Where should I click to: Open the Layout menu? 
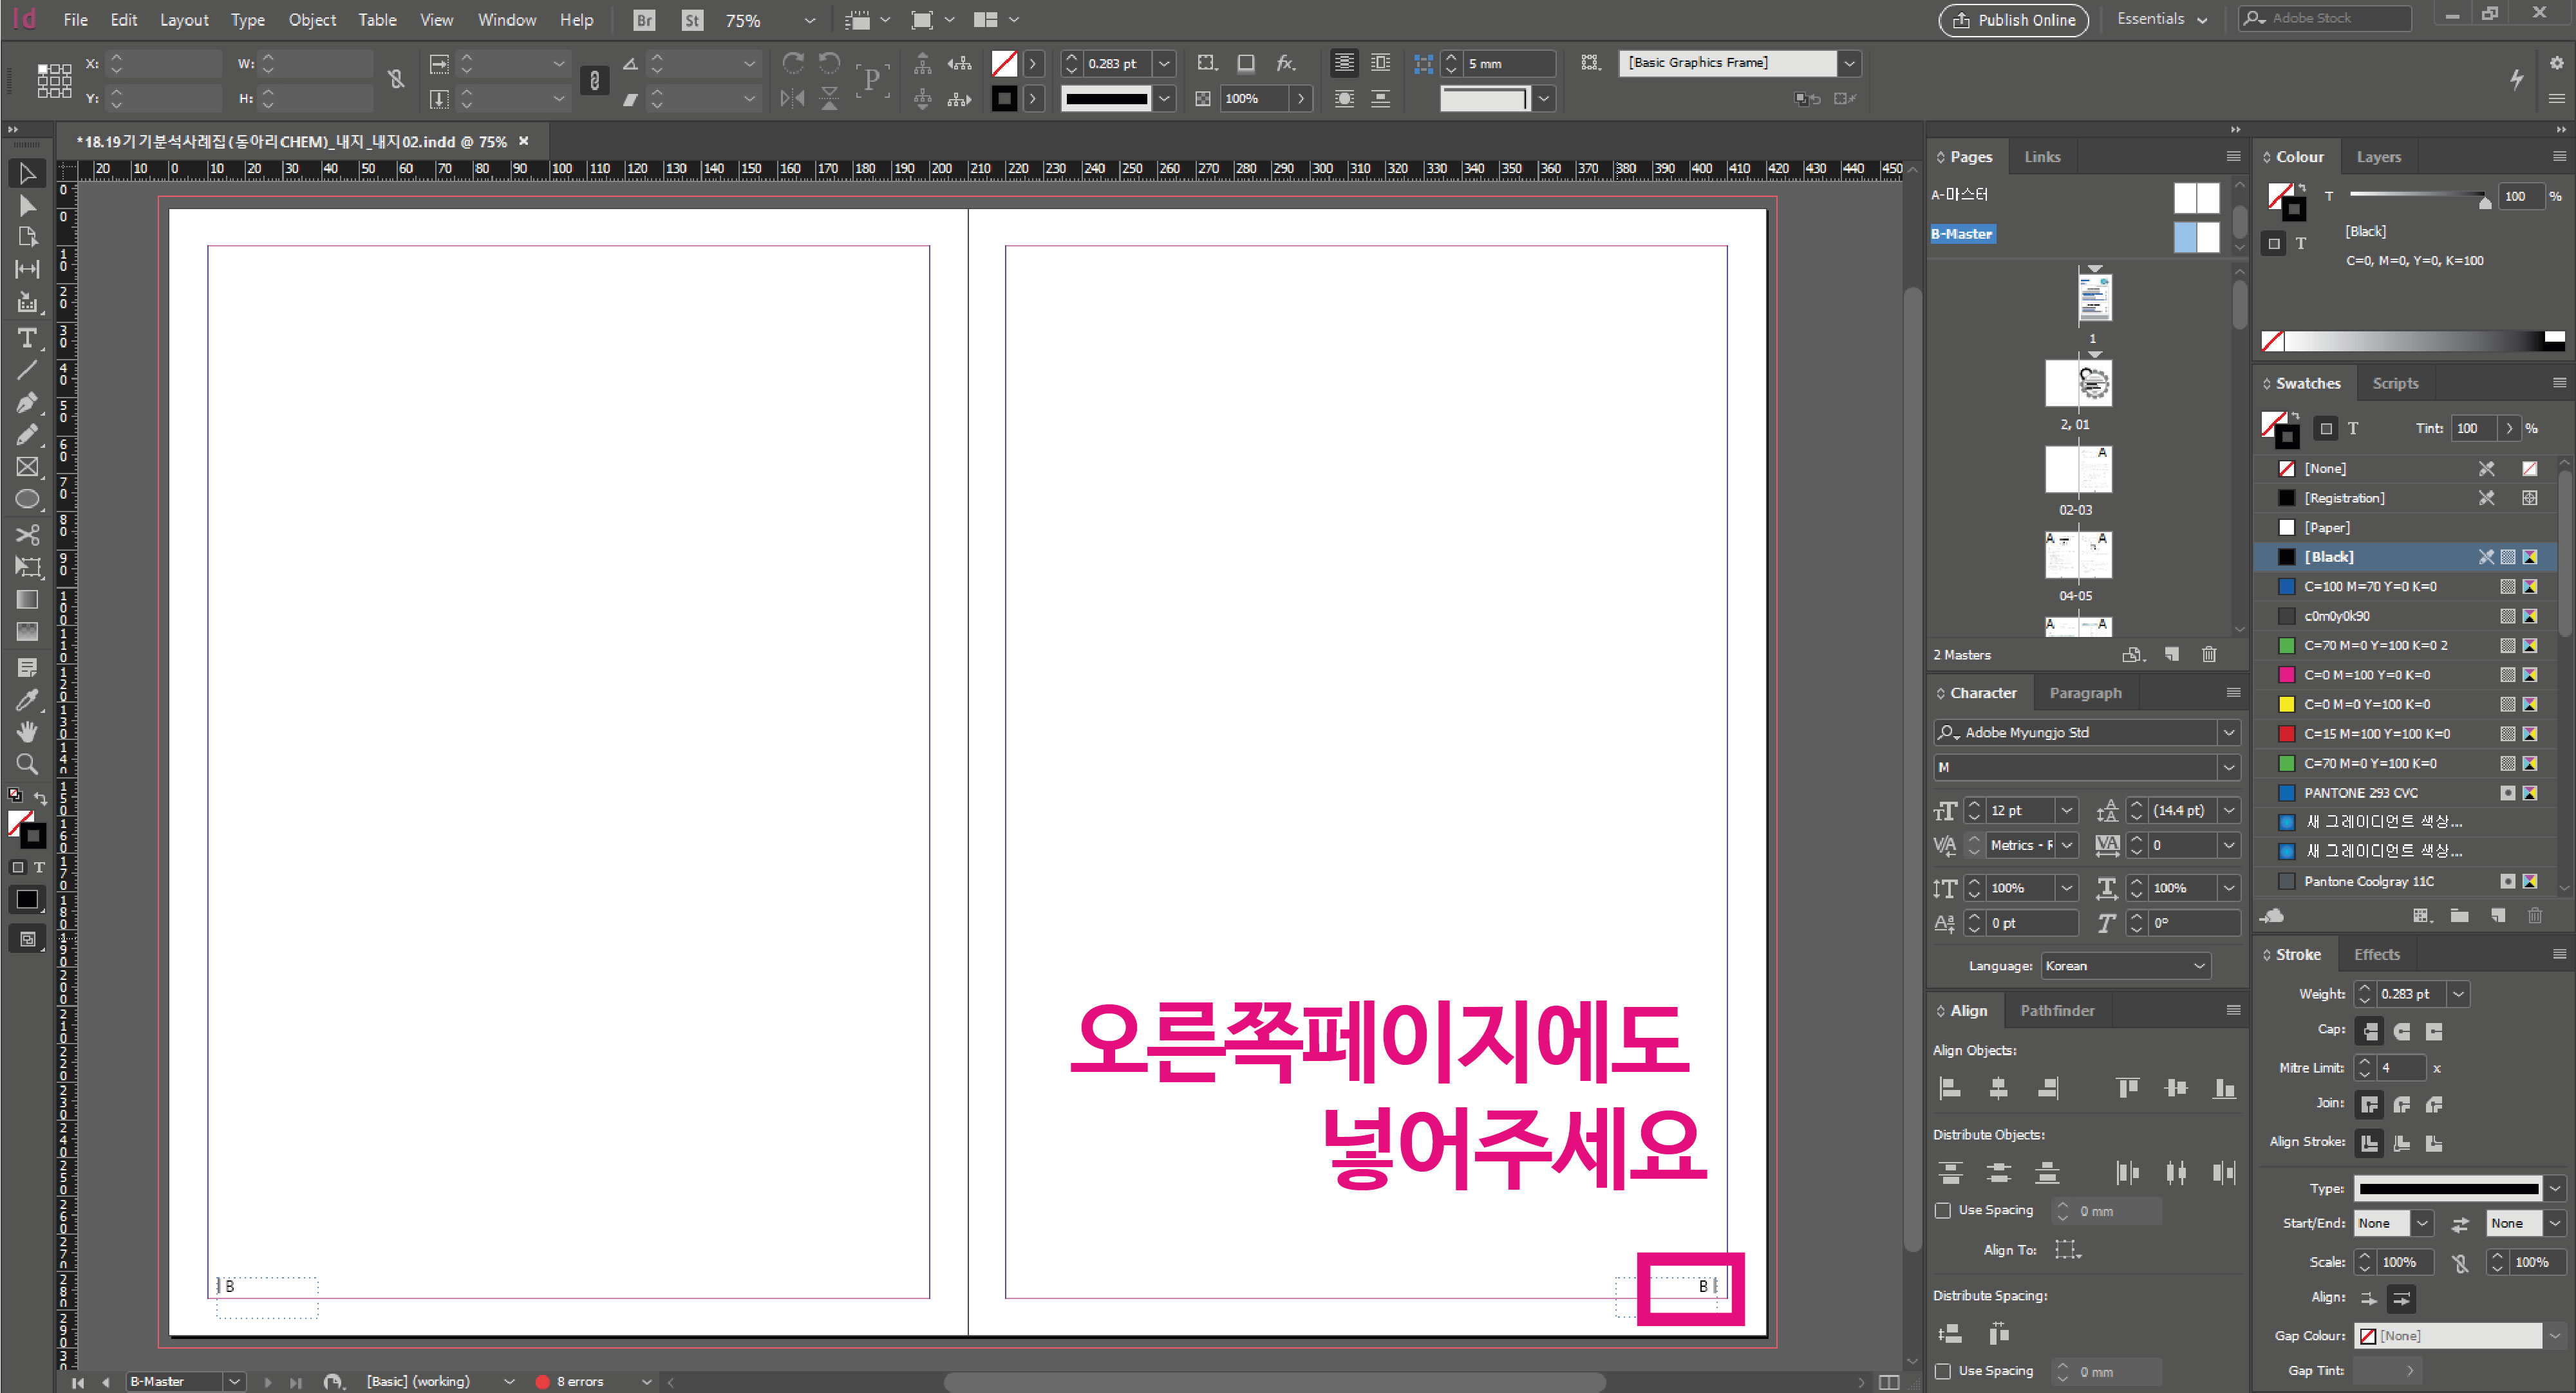(184, 19)
